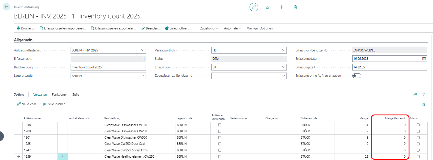This screenshot has height=160, width=433.
Task: Click the share icon in header
Action: [267, 7]
